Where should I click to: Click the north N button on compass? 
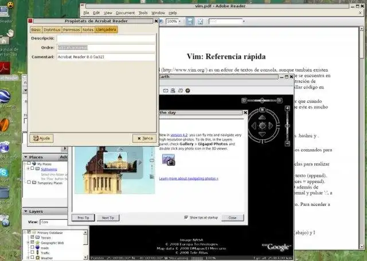point(262,110)
